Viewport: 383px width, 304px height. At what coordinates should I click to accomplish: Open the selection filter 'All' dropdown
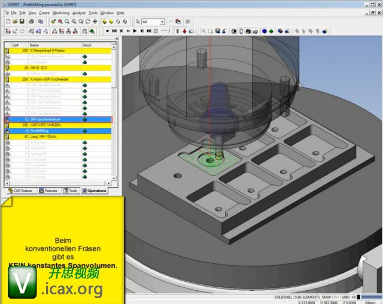click(162, 22)
